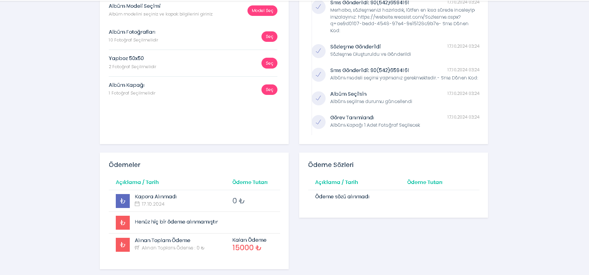
Task: Click calendar icon next to 17.10.2024
Action: click(x=137, y=204)
